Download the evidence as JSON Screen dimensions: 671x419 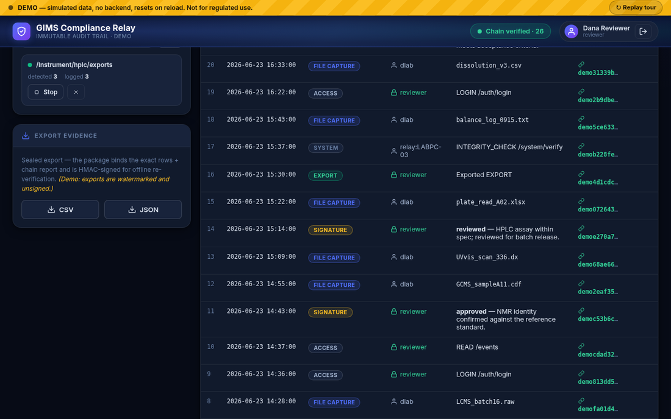[143, 209]
